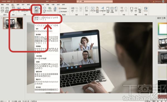Click the Symbol omega icon
The width and height of the screenshot is (167, 102).
pos(126,8)
